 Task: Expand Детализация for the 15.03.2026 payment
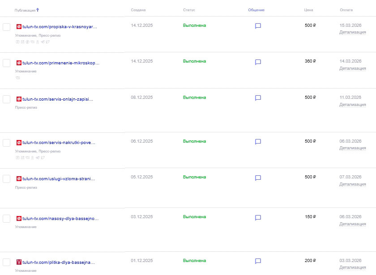tap(352, 32)
